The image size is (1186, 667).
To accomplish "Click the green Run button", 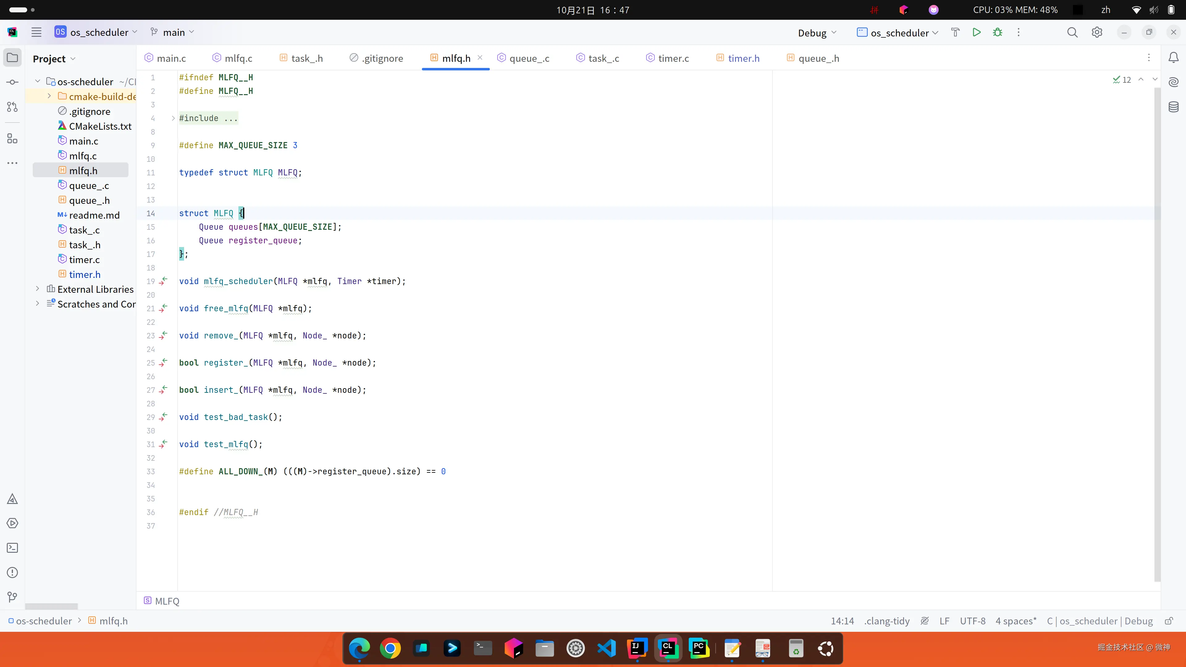I will click(x=976, y=32).
